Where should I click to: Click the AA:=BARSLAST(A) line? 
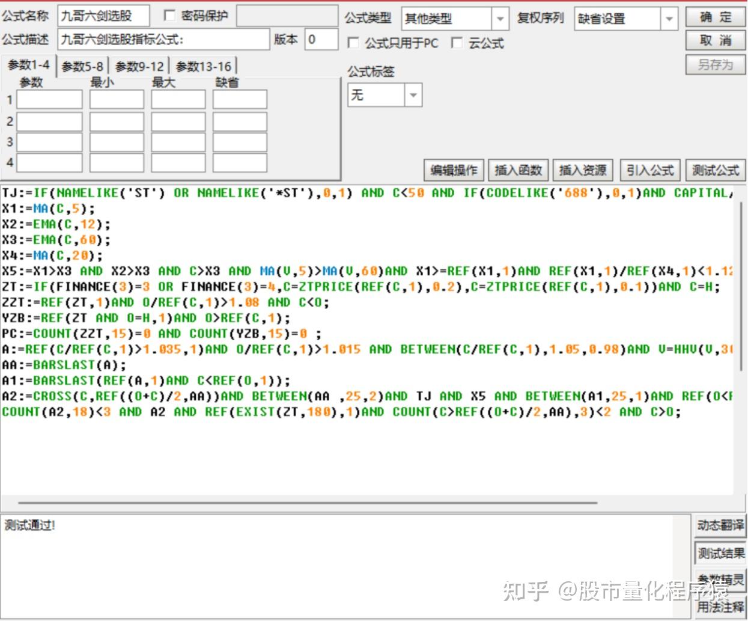[x=64, y=365]
